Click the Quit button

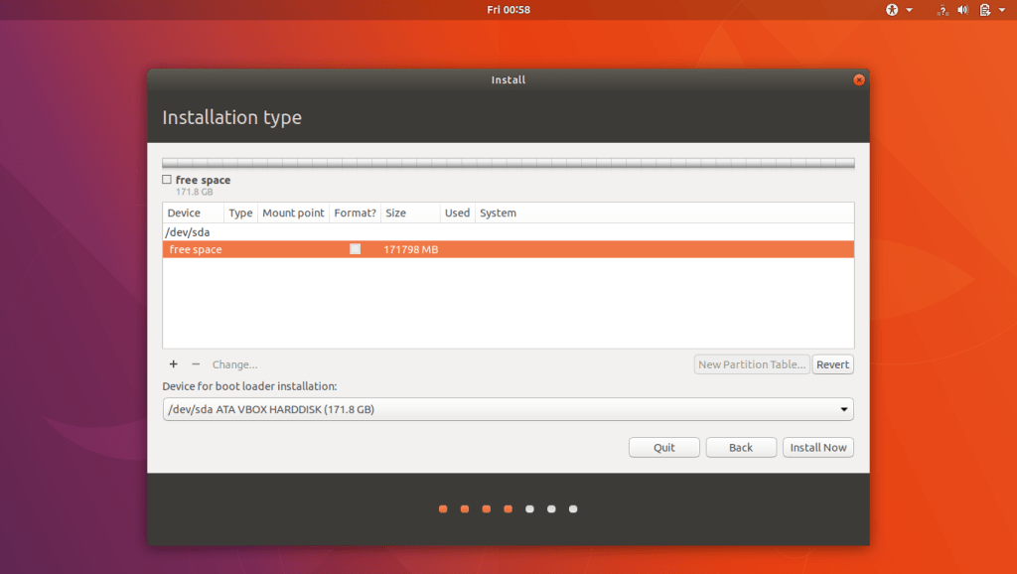[664, 448]
